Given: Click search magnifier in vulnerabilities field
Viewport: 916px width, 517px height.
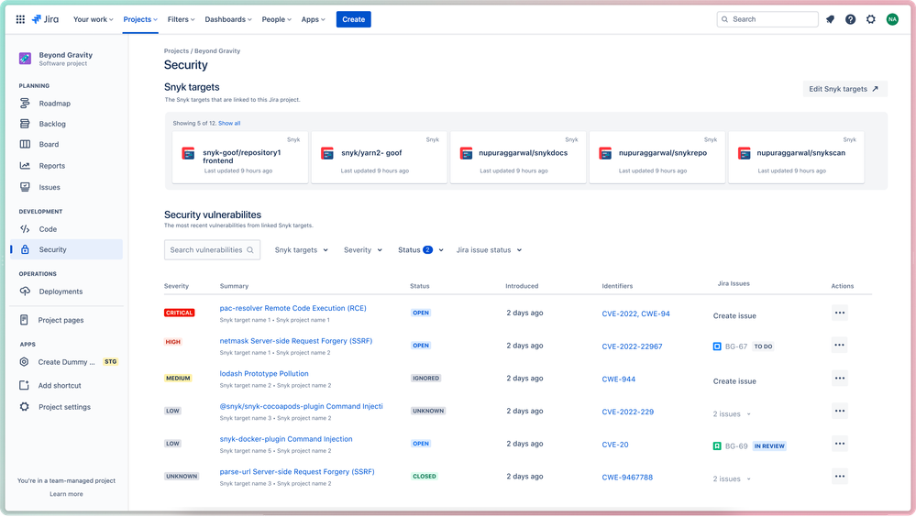Looking at the screenshot, I should [250, 250].
